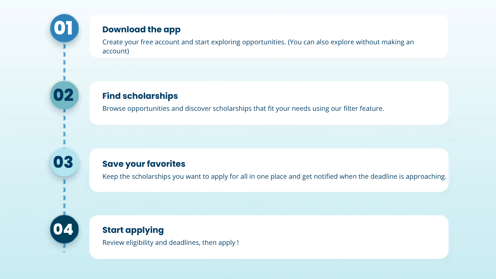Select the Find scholarships heading

(x=140, y=96)
